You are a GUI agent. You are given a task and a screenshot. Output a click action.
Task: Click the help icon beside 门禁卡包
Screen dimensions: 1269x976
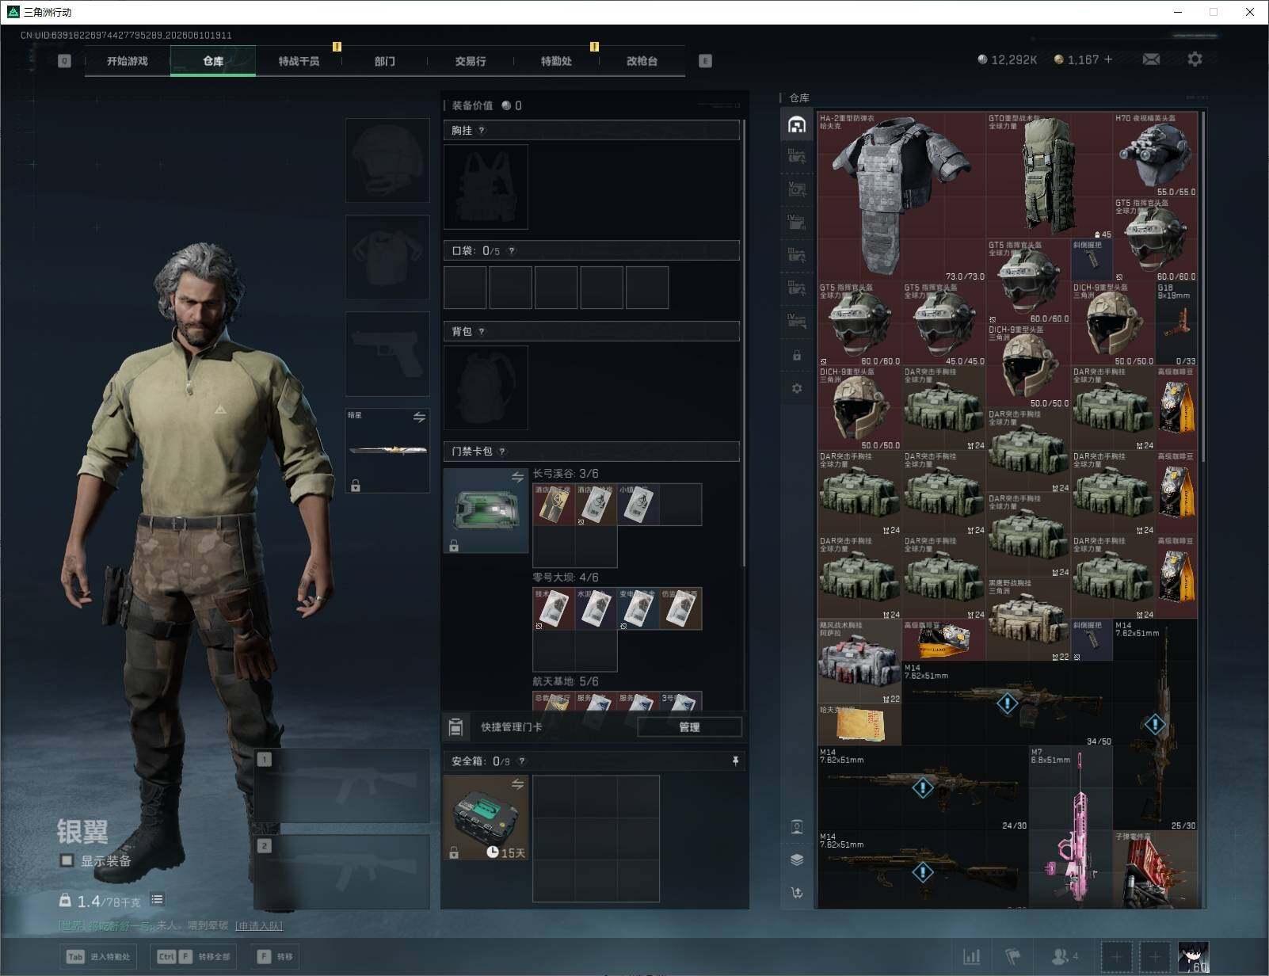point(502,452)
